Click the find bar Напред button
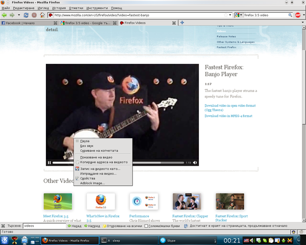Viewport: 306px width, 245px height. pos(92,226)
